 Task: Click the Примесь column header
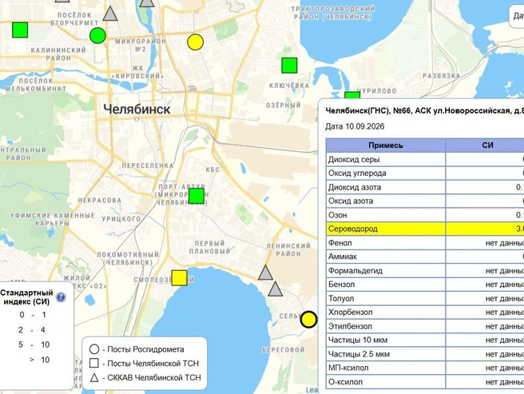pyautogui.click(x=386, y=145)
